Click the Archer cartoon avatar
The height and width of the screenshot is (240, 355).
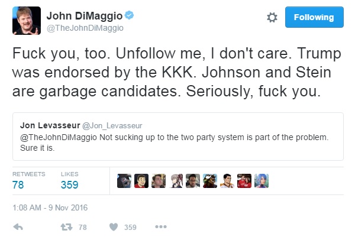point(227,181)
